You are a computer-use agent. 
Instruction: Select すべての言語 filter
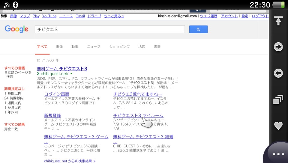(14, 68)
